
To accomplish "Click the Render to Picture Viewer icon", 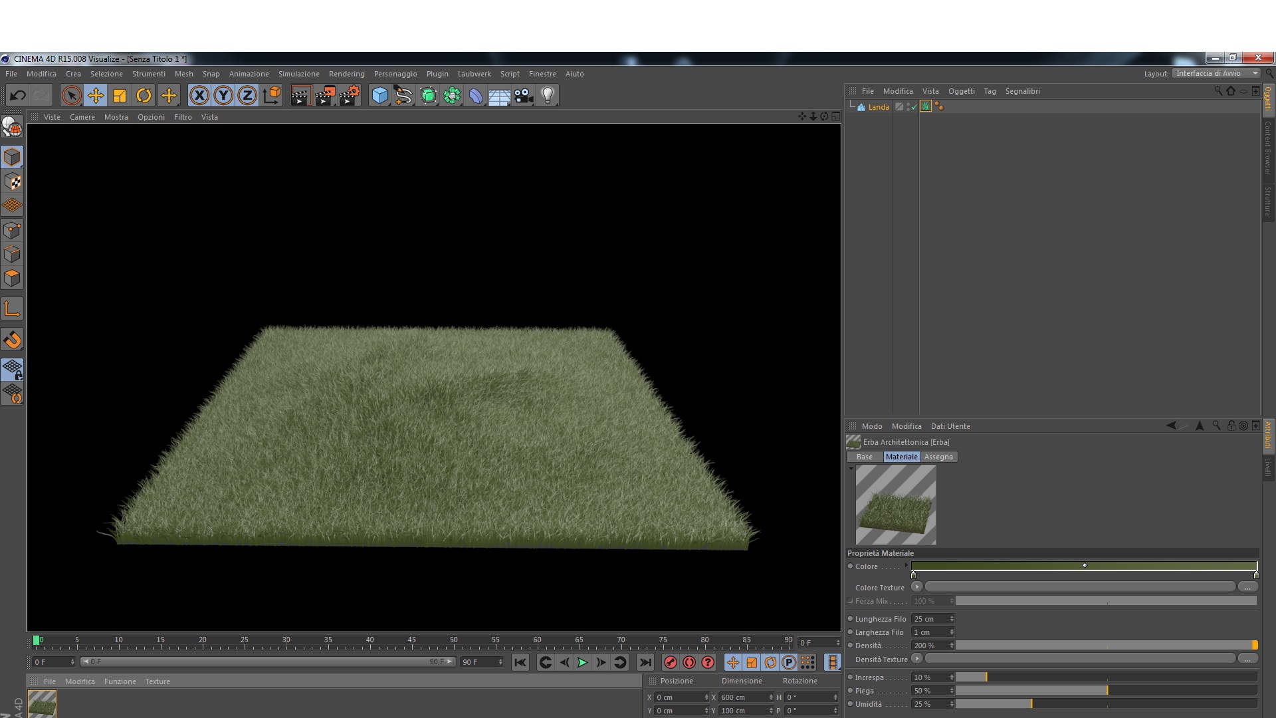I will pos(325,96).
